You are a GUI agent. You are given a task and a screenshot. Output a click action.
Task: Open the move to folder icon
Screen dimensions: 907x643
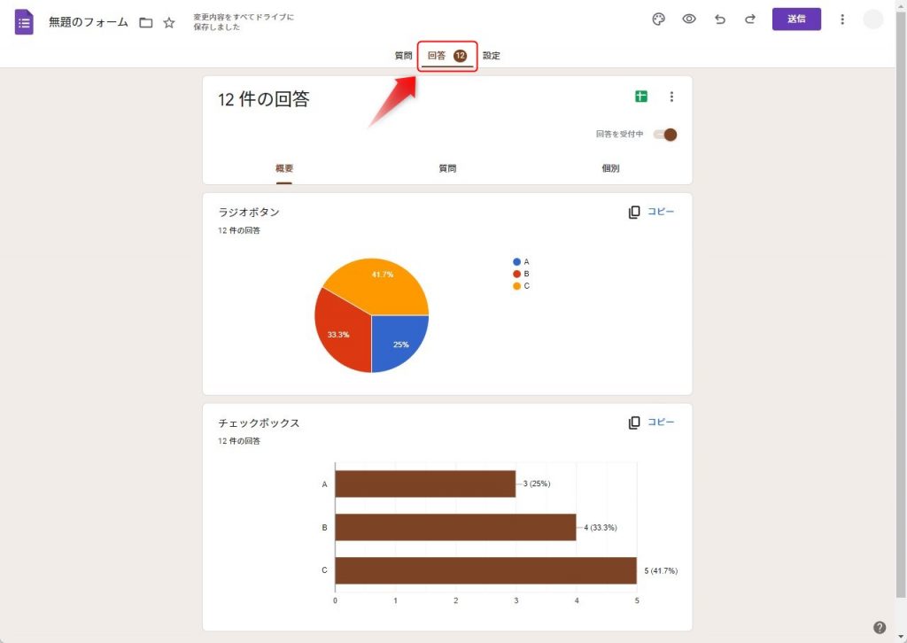click(x=146, y=22)
